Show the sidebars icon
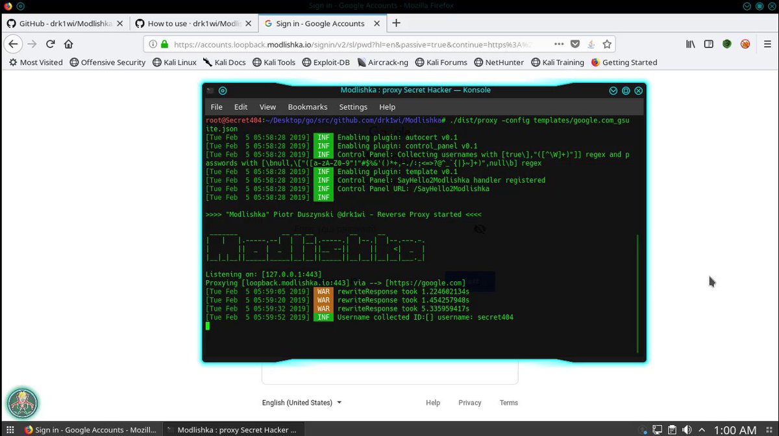Viewport: 779px width, 436px height. (x=709, y=44)
